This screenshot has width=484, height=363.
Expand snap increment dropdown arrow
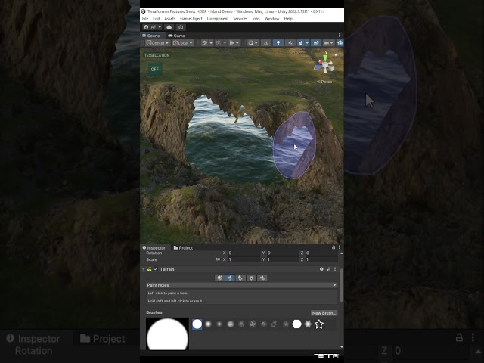237,43
